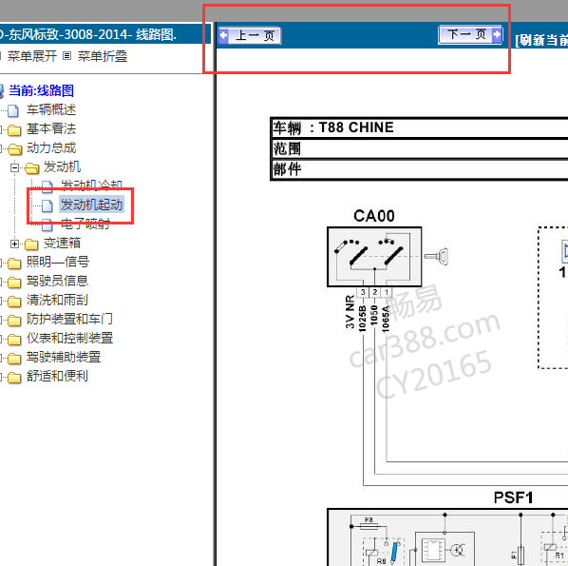
Task: Click the 仪表和控制装置 folder icon
Action: pos(14,340)
